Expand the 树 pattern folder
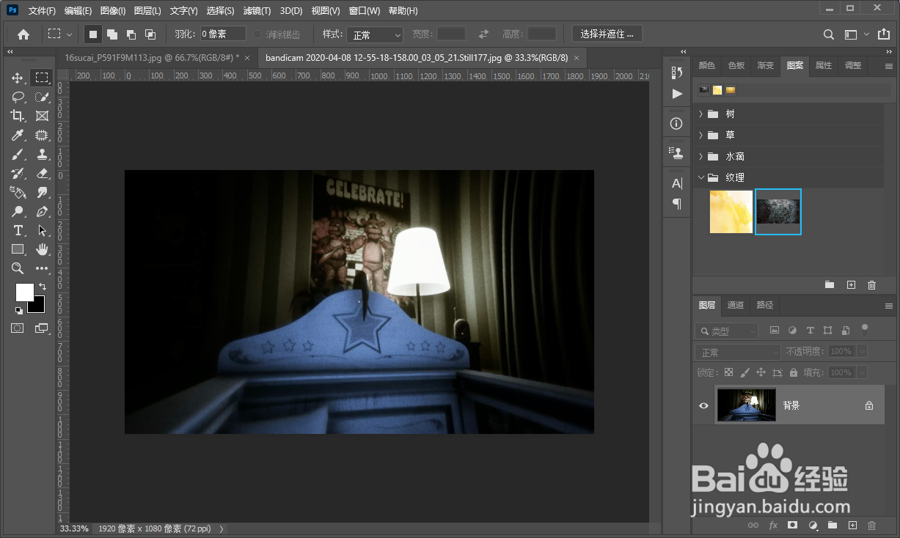 [x=701, y=114]
